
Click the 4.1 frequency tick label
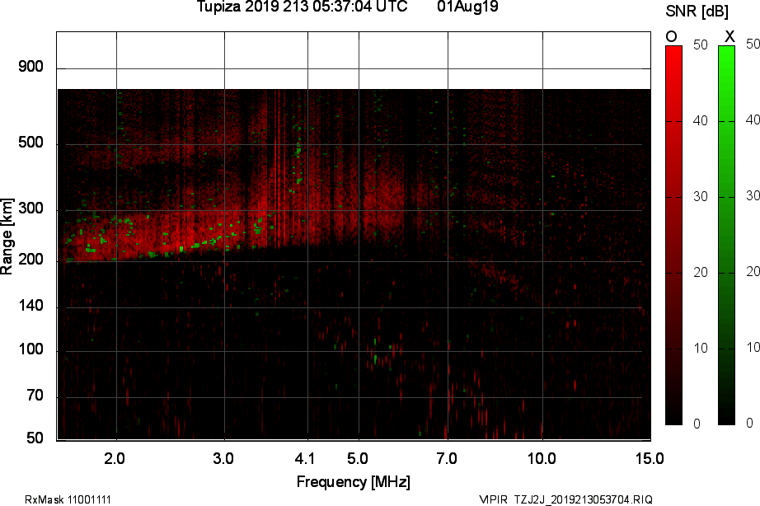pyautogui.click(x=305, y=458)
